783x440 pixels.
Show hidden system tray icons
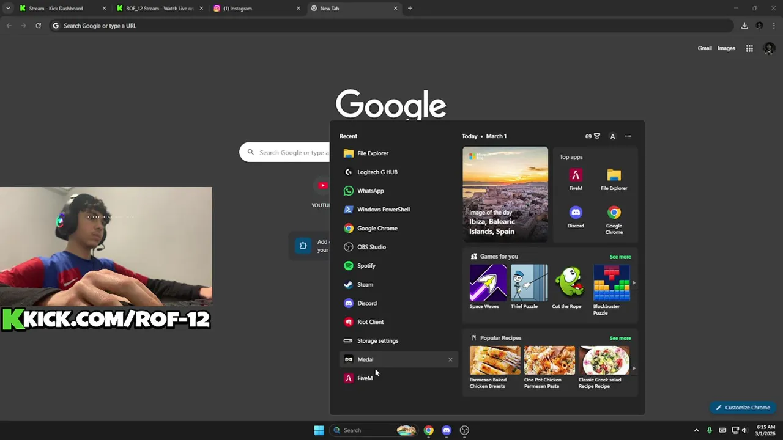point(696,430)
